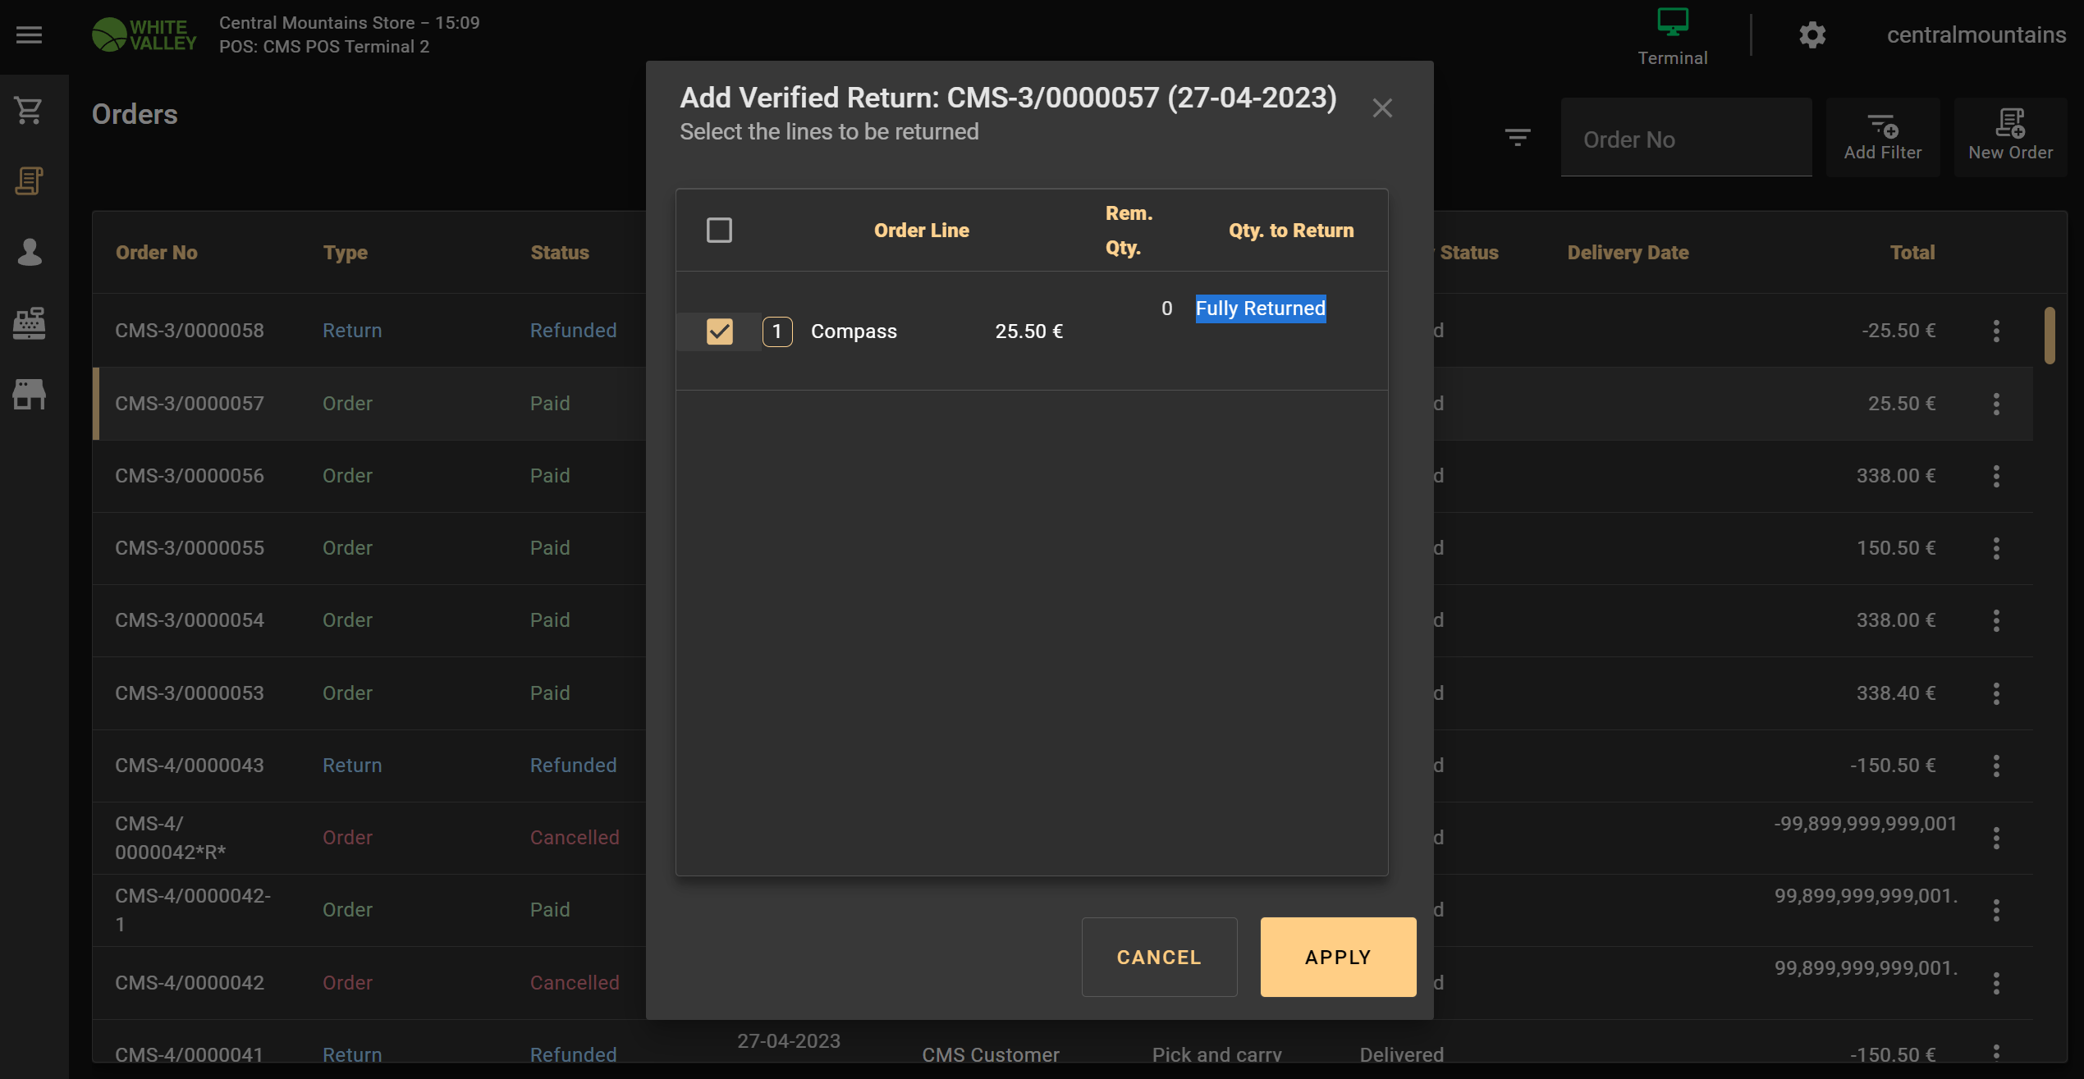
Task: Open the filter list icon
Action: coord(1517,137)
